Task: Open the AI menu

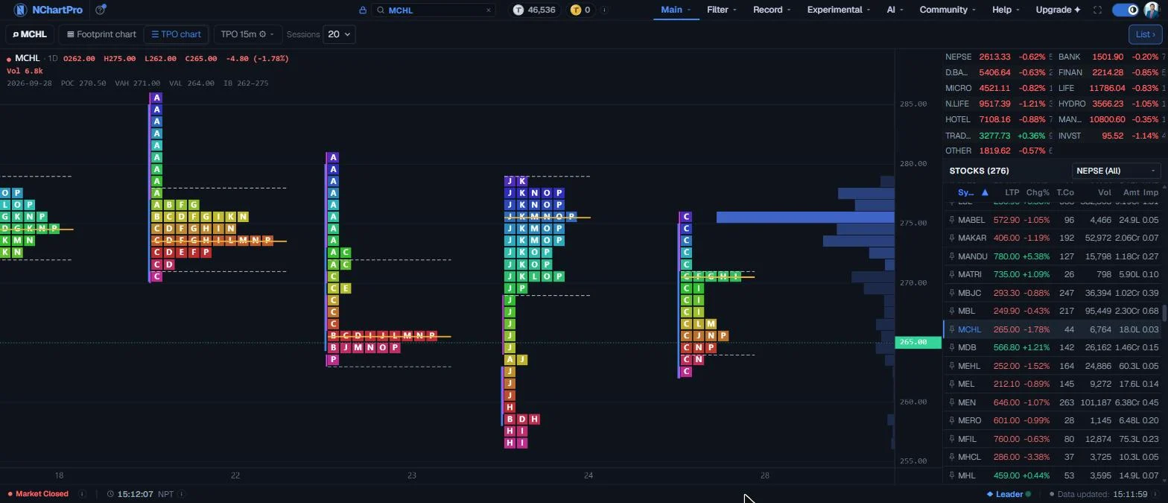Action: pos(895,10)
